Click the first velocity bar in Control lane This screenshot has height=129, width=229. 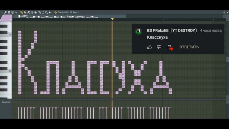click(18, 113)
